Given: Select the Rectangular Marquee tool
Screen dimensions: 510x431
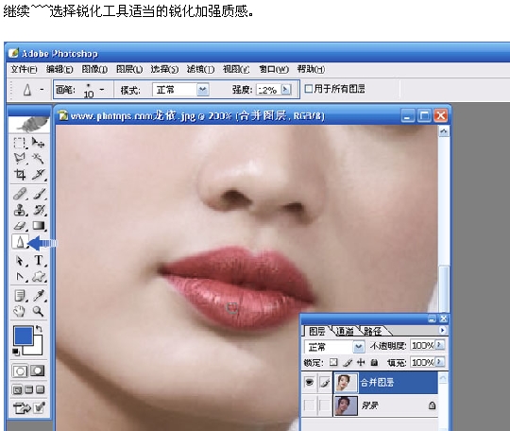Looking at the screenshot, I should (x=20, y=143).
